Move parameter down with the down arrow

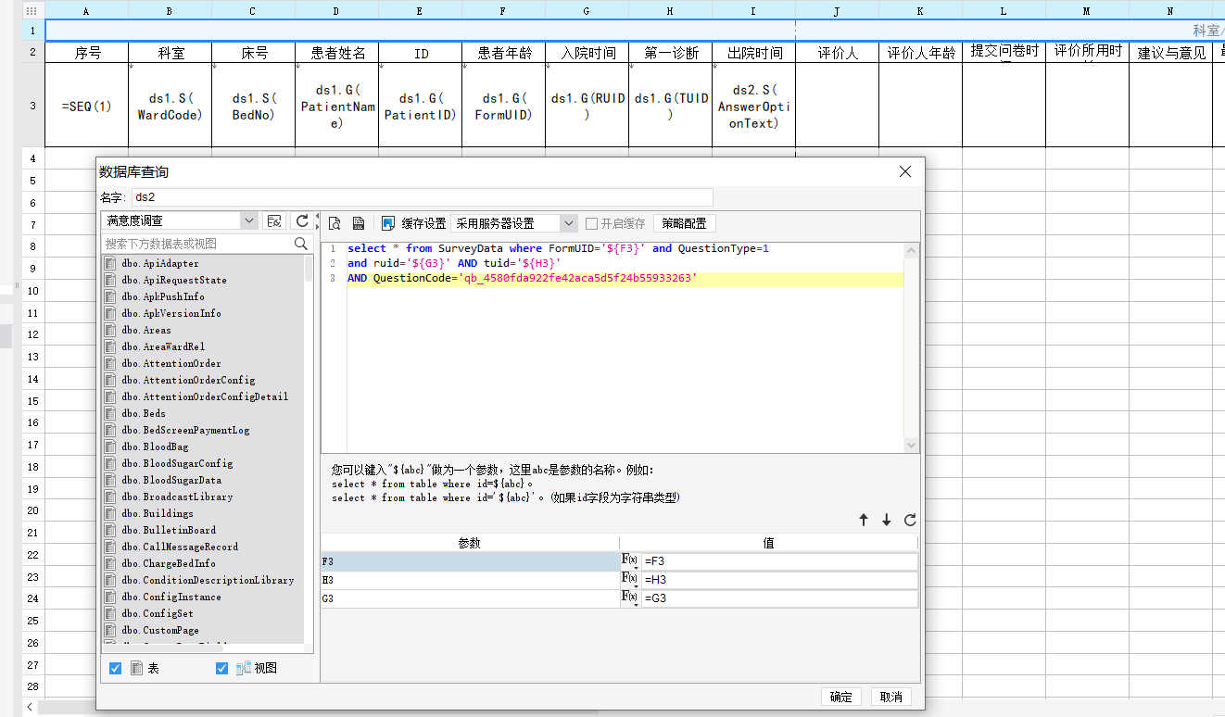click(x=887, y=521)
